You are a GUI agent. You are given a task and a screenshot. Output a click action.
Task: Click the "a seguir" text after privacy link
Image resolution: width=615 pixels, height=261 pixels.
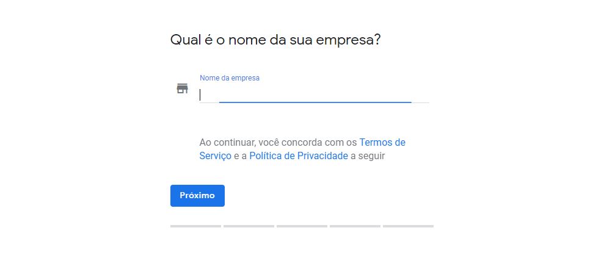point(368,156)
